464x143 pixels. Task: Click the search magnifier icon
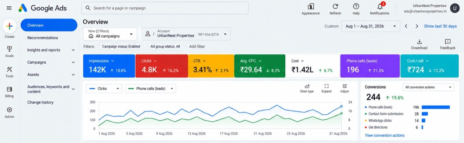(x=88, y=8)
